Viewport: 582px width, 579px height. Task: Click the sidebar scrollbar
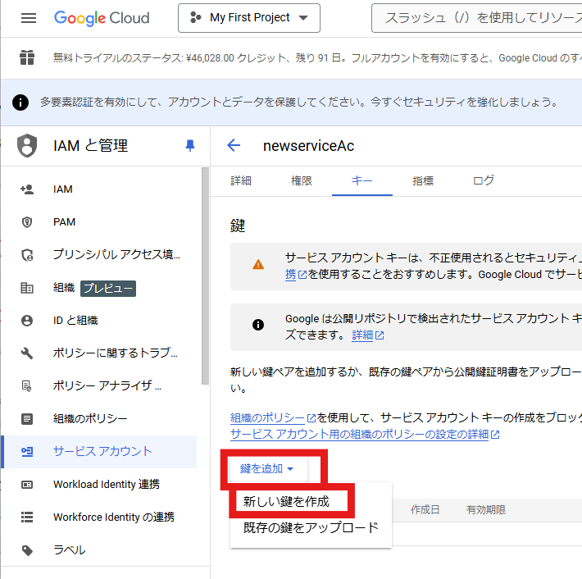(205, 276)
